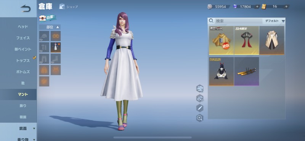Open the デフォルト sort dropdown
Screen dimensions: 305x141
click(x=275, y=21)
